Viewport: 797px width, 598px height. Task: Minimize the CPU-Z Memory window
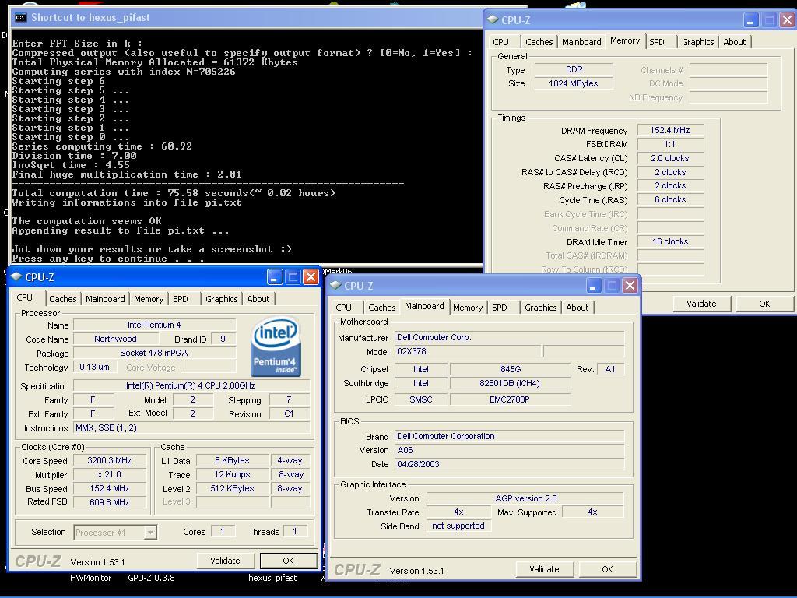pos(751,20)
